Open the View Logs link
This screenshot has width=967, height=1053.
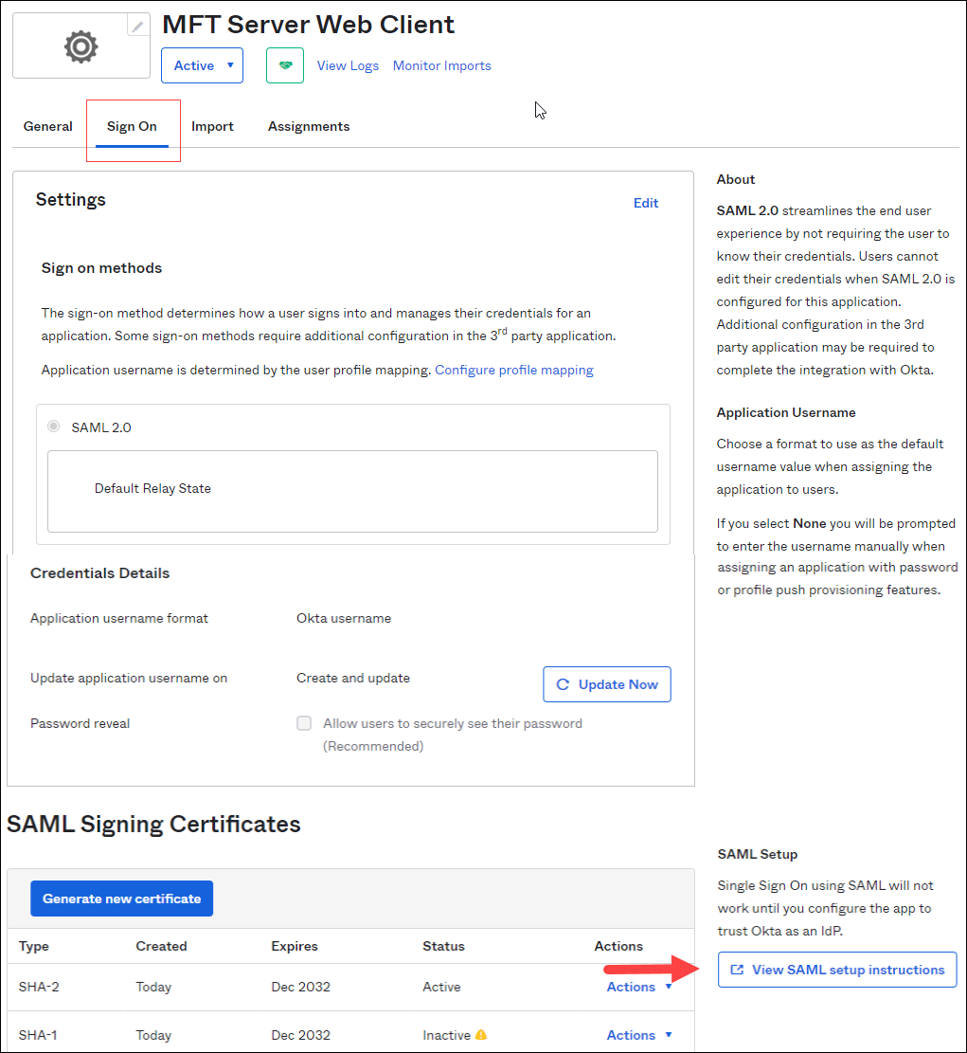(x=348, y=65)
